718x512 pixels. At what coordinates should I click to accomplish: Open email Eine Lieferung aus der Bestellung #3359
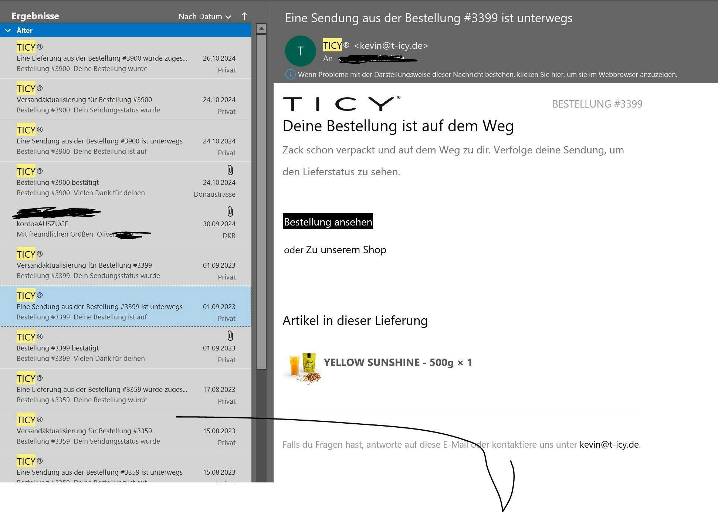(x=126, y=389)
